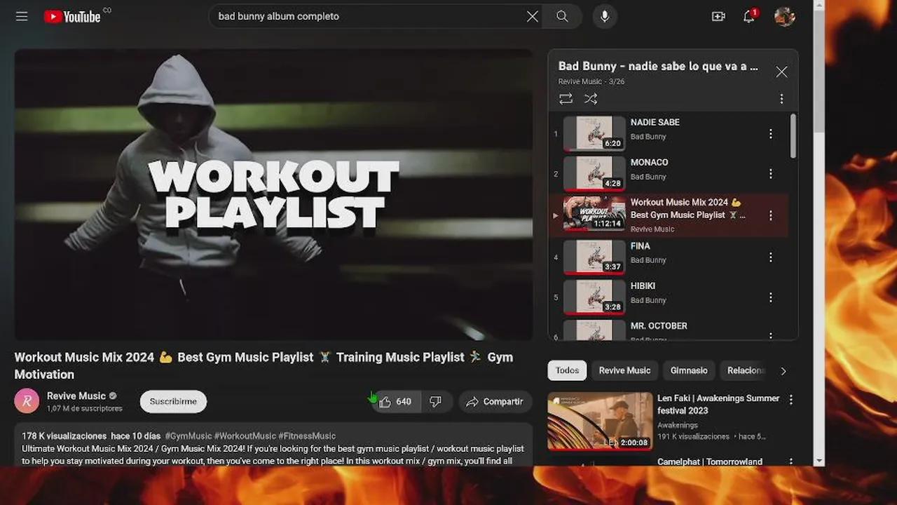Viewport: 897px width, 505px height.
Task: Go to YouTube home via logo
Action: tap(72, 16)
